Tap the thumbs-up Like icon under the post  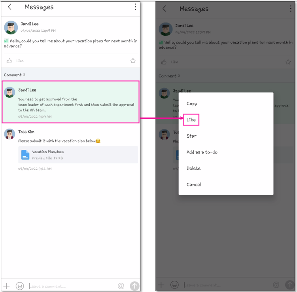9,61
